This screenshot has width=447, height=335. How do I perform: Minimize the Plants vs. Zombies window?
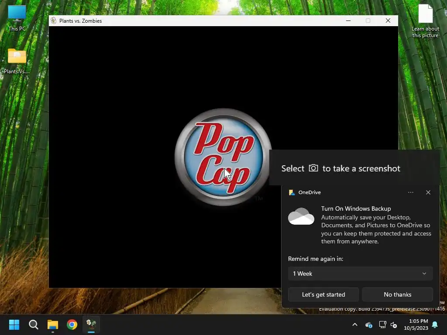pos(348,21)
